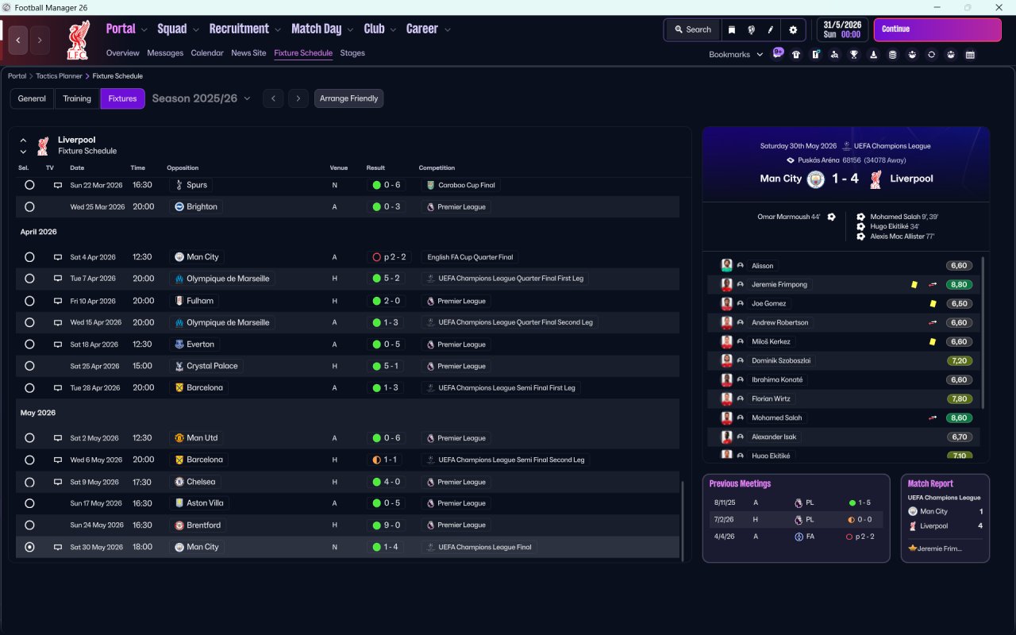Select the Everton fixture radio button
Screen dimensions: 1016x635
(29, 344)
